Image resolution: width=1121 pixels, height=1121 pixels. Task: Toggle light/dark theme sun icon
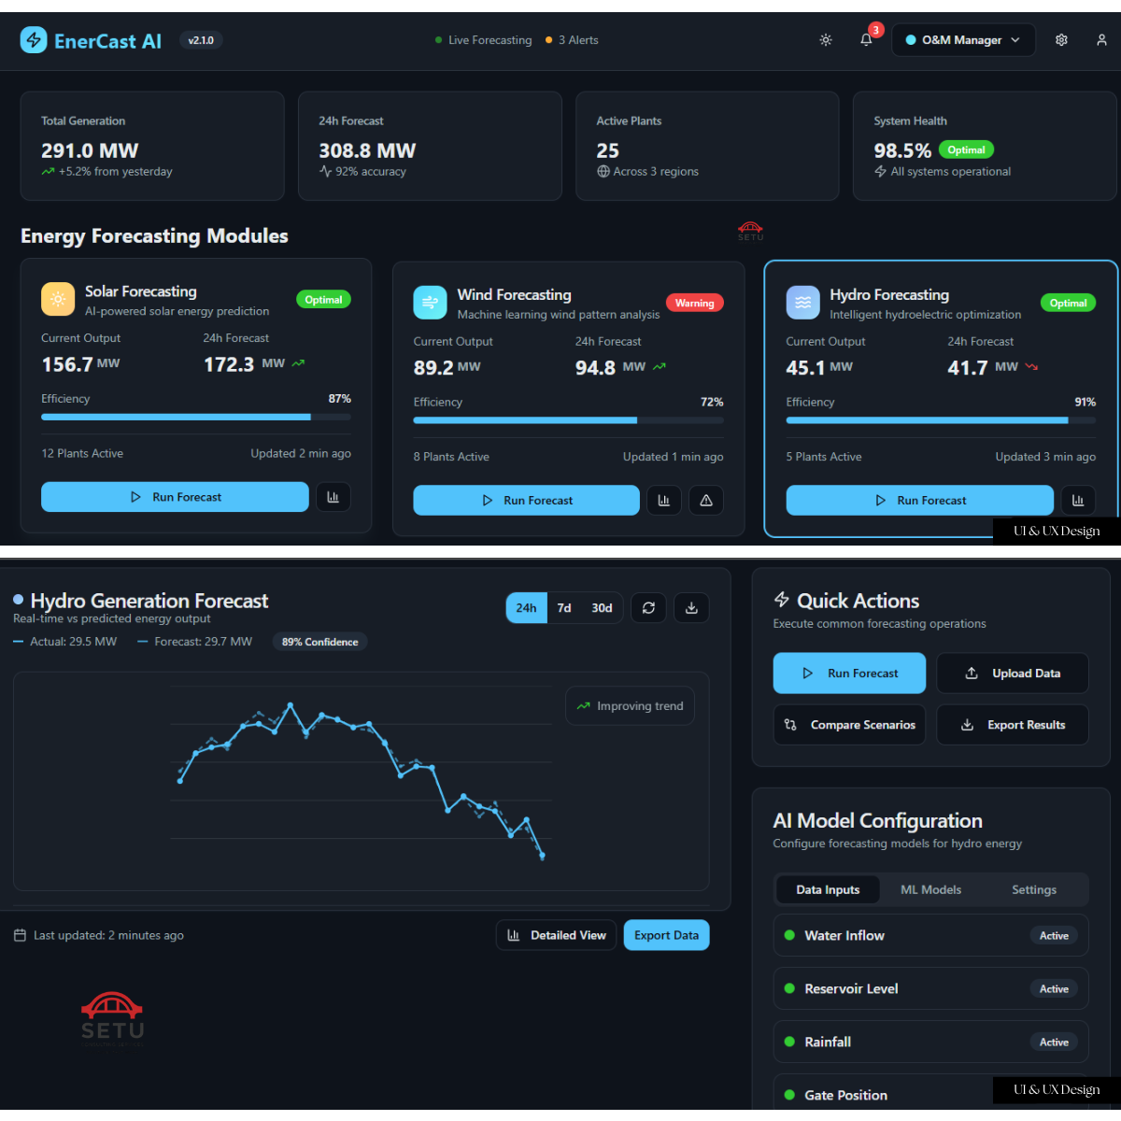click(x=826, y=40)
